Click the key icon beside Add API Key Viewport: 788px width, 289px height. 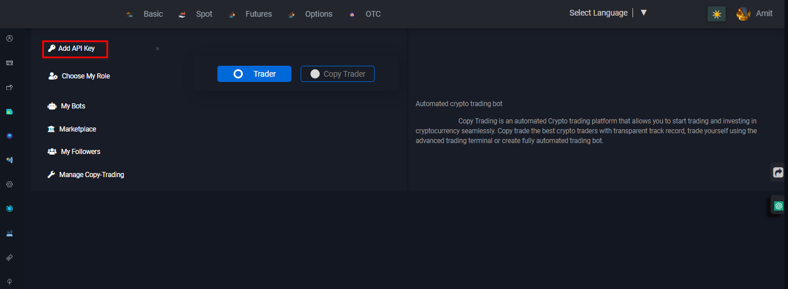[51, 48]
